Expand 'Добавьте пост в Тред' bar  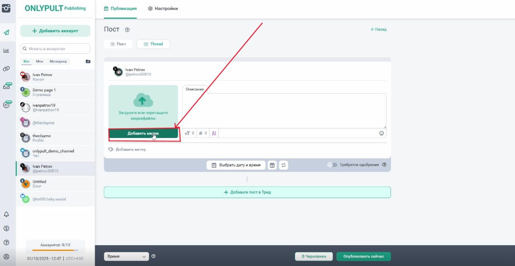point(247,192)
